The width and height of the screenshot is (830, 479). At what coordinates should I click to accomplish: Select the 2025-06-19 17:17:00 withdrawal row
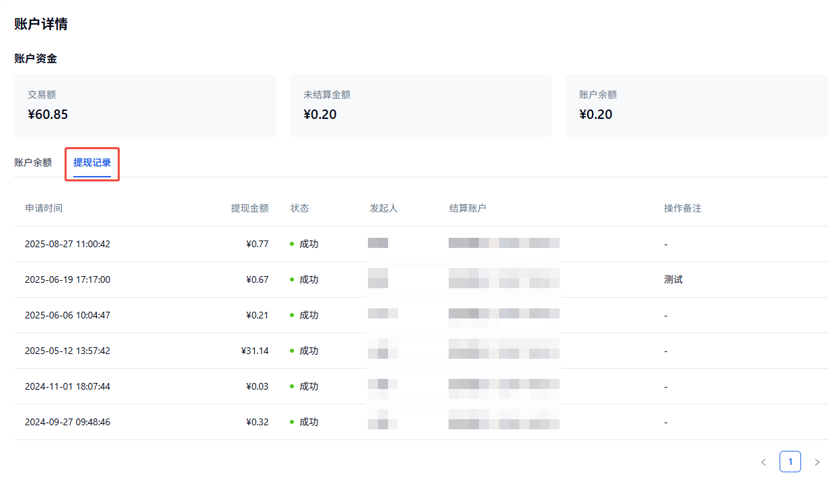pyautogui.click(x=67, y=279)
